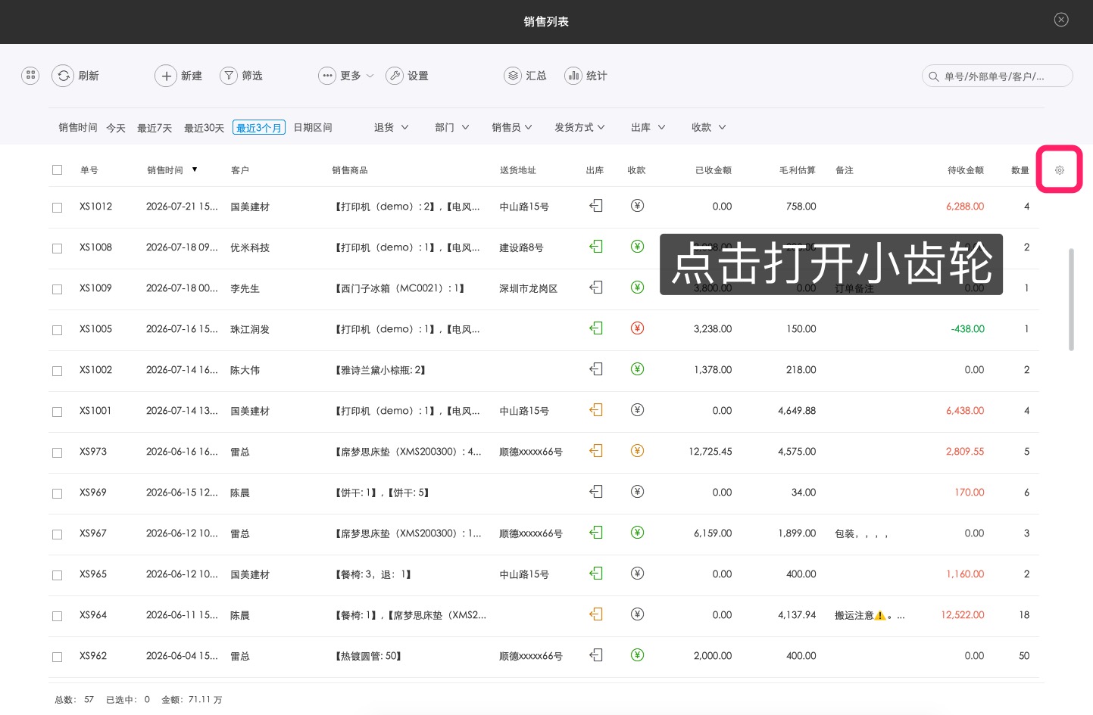
Task: Click the 新建 plus icon
Action: [166, 76]
